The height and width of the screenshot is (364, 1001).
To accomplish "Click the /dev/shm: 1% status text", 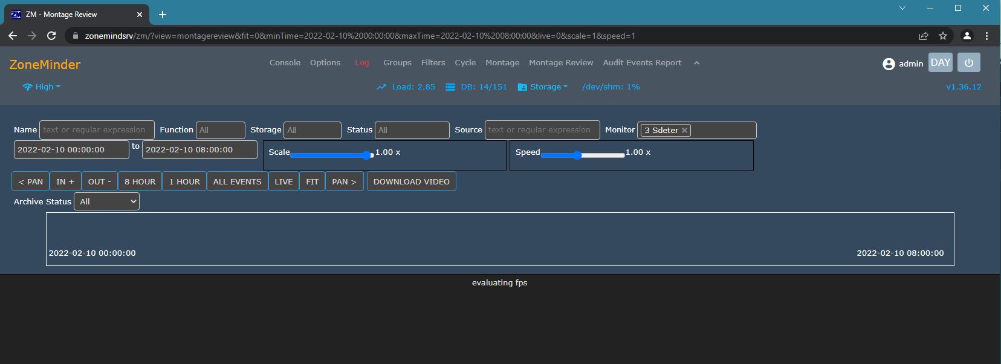I will pyautogui.click(x=611, y=87).
